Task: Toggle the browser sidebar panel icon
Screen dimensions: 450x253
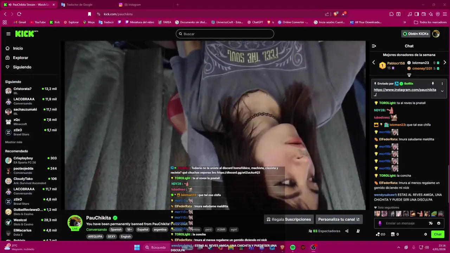Action: point(417,14)
